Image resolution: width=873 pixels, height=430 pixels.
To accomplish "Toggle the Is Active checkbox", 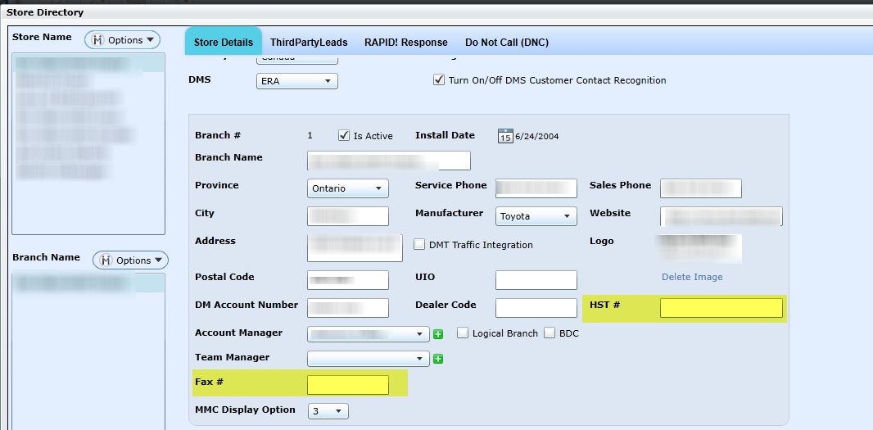I will (x=344, y=136).
